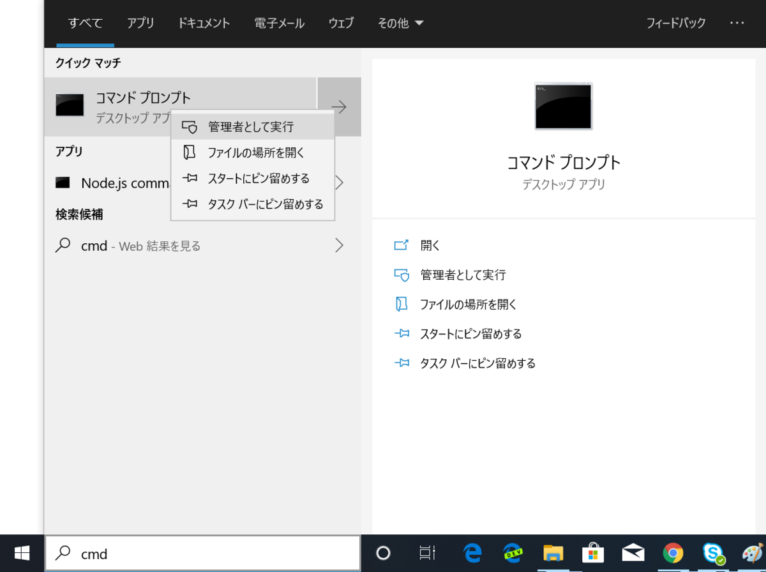The width and height of the screenshot is (766, 572).
Task: Expand the Node.js result chevron
Action: [x=340, y=183]
